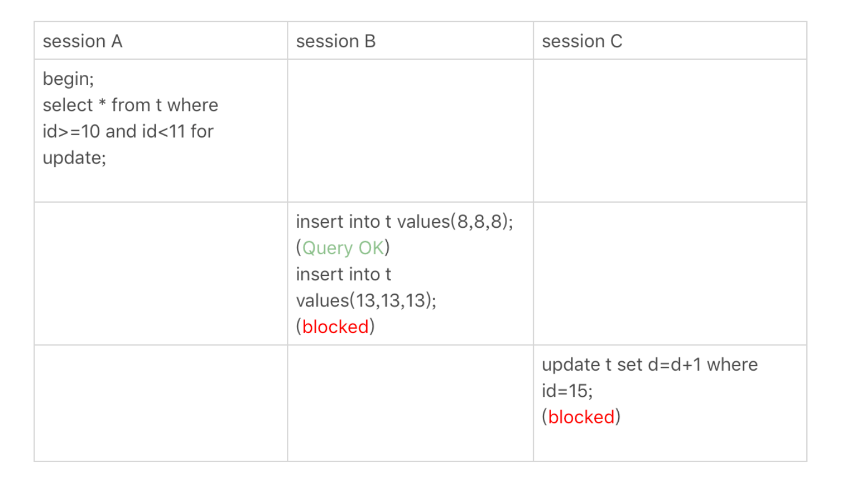Click the update; text in session A

74,158
